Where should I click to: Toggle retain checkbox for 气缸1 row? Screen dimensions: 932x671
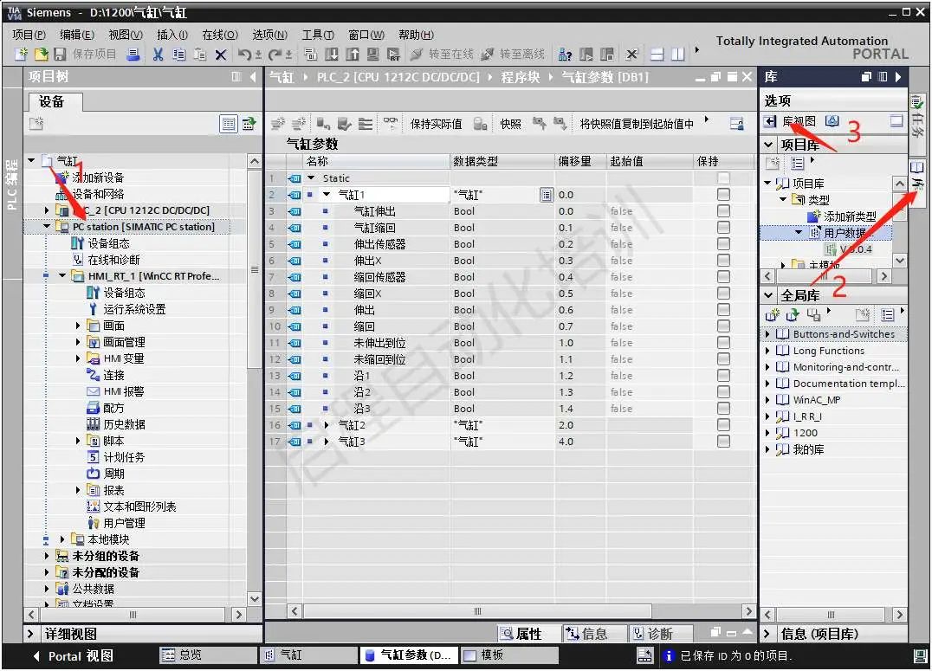tap(723, 194)
